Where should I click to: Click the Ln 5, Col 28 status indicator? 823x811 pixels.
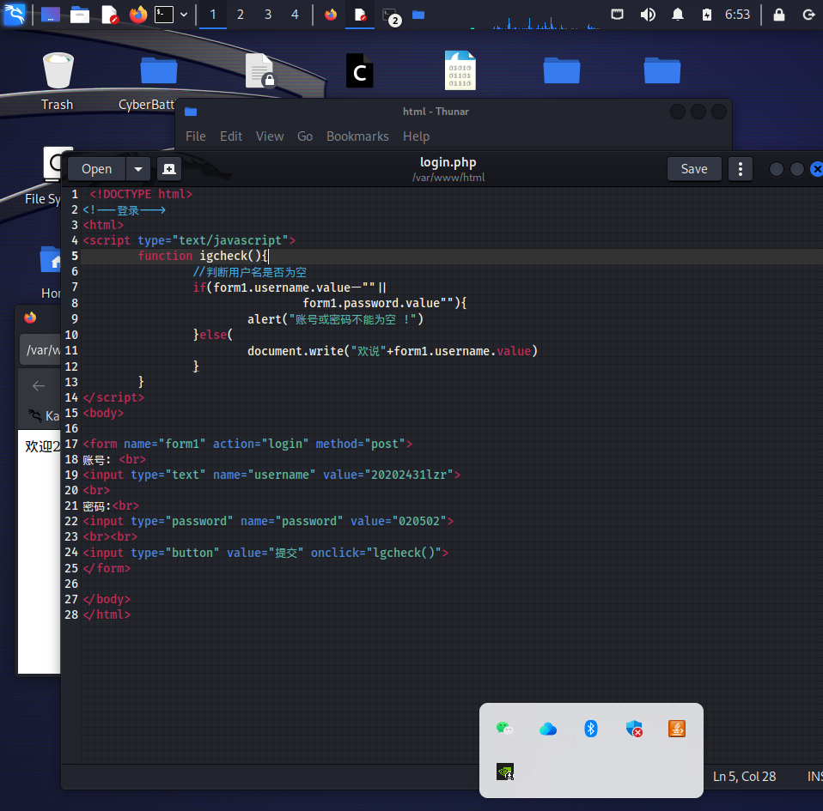point(744,777)
